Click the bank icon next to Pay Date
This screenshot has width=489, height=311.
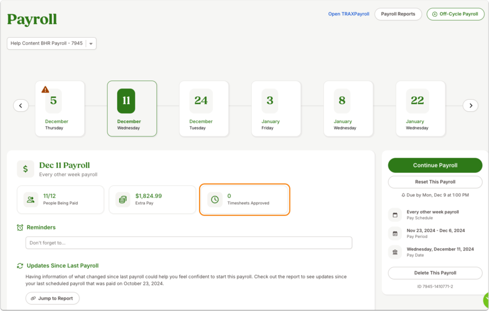pyautogui.click(x=395, y=252)
